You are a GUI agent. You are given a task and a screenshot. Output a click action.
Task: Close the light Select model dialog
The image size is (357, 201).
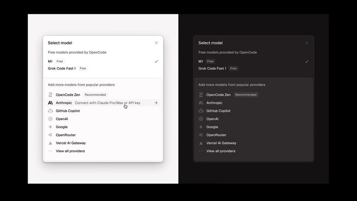pyautogui.click(x=156, y=43)
